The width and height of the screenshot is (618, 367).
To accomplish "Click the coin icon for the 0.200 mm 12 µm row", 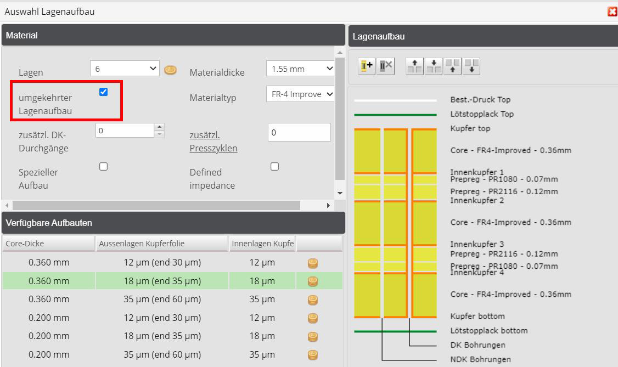I will click(312, 317).
